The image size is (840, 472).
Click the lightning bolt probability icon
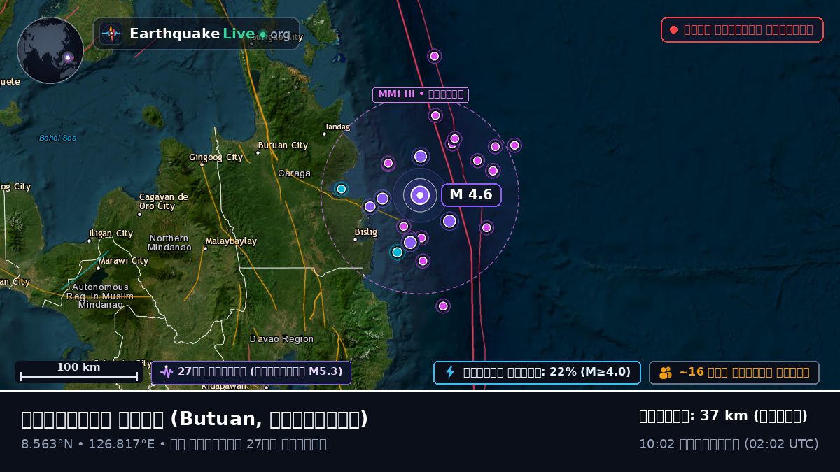point(450,372)
